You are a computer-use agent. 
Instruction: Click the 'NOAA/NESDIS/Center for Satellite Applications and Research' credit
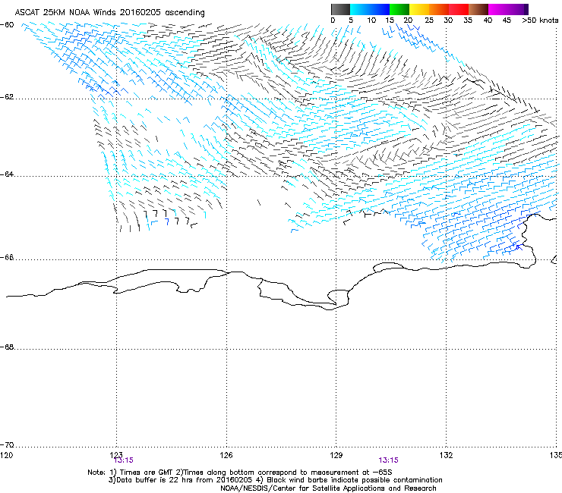(x=328, y=488)
